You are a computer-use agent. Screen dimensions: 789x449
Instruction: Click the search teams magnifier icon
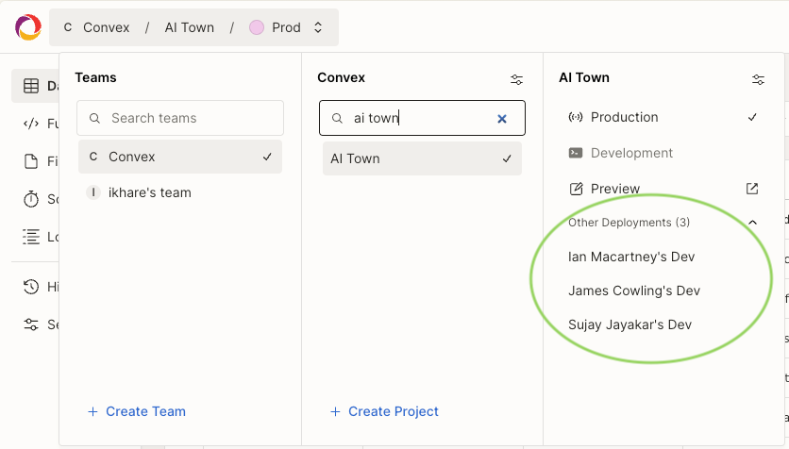point(94,118)
